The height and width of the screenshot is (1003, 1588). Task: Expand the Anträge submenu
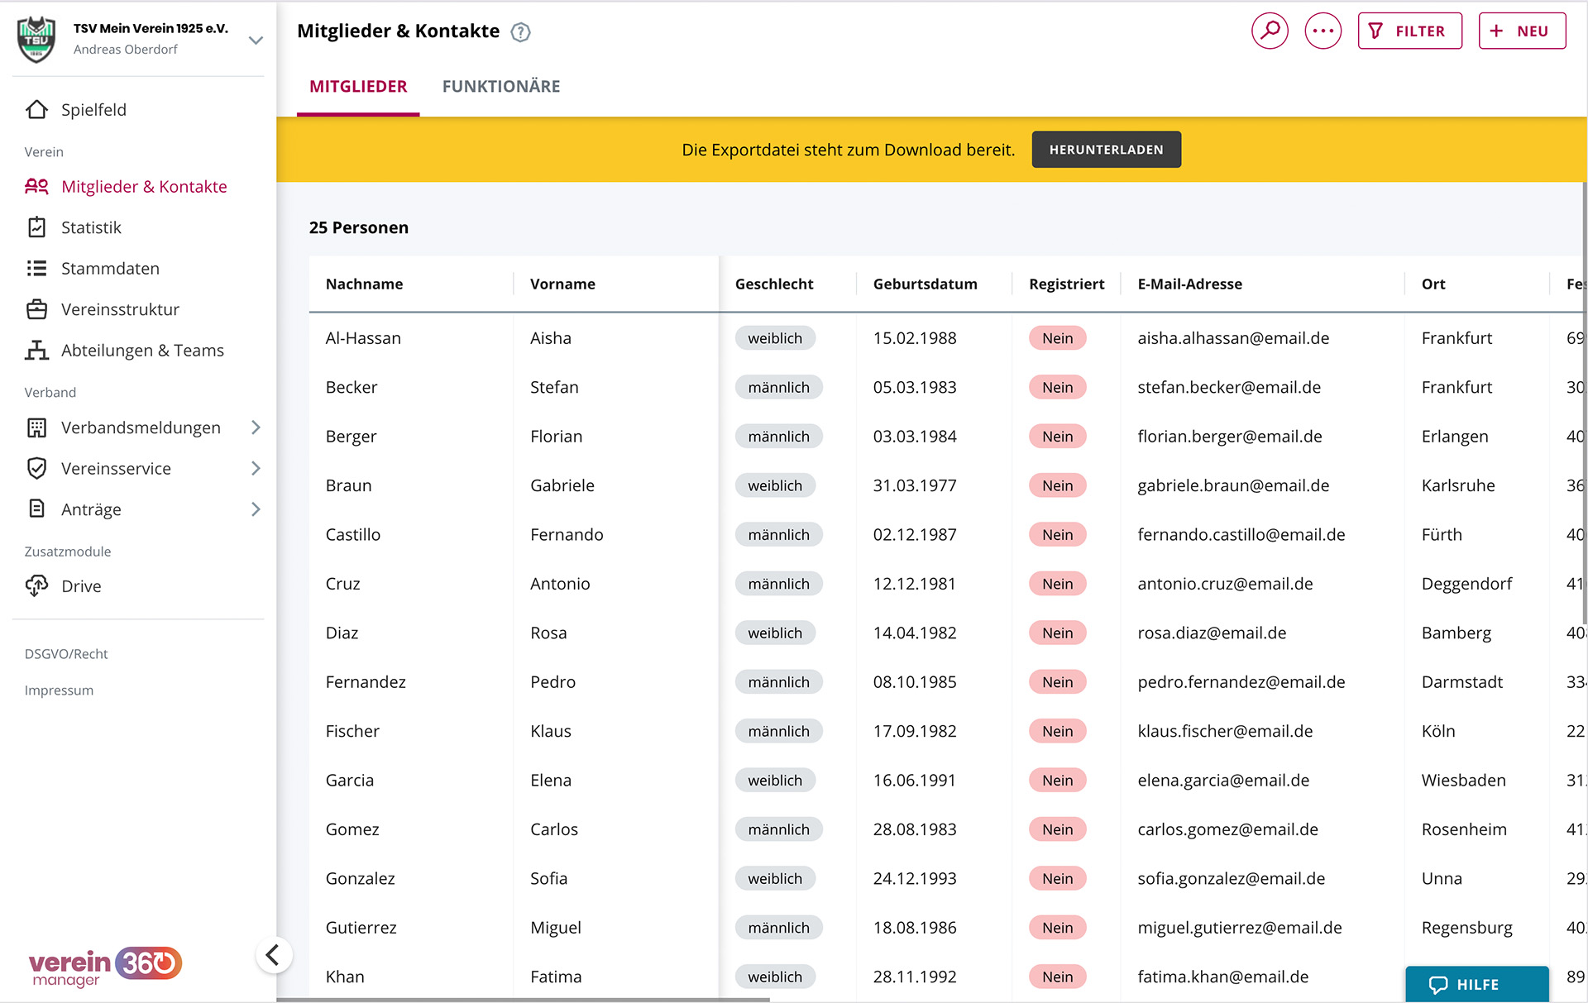click(x=256, y=509)
